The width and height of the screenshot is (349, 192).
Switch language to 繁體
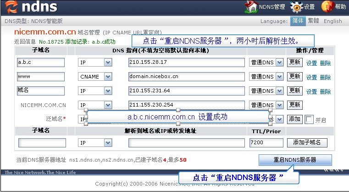[x=313, y=21]
